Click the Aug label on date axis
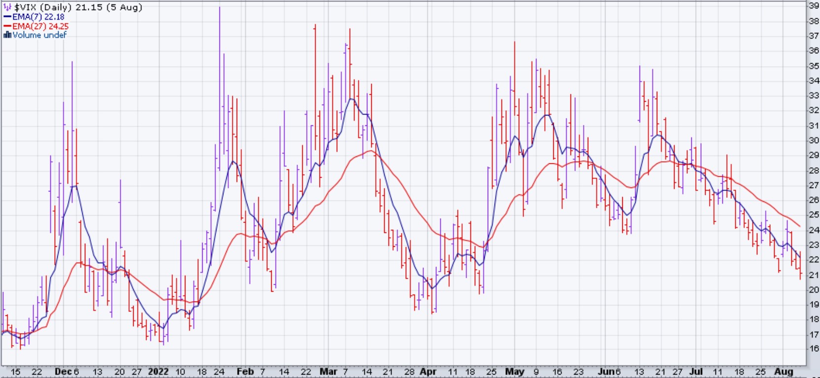Viewport: 820px width, 378px height. tap(784, 372)
